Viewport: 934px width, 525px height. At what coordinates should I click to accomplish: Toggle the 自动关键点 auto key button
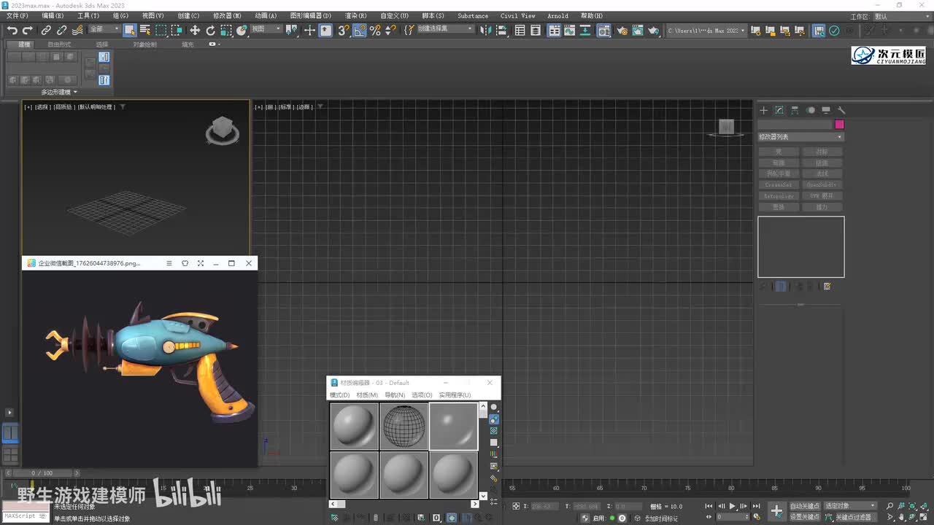click(x=805, y=506)
